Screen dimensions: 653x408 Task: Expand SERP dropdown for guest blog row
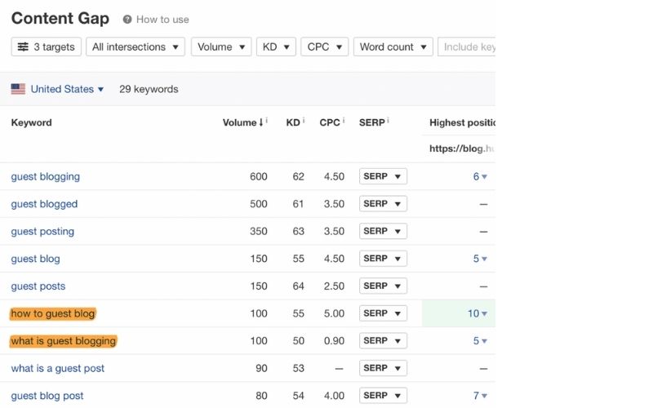point(383,259)
